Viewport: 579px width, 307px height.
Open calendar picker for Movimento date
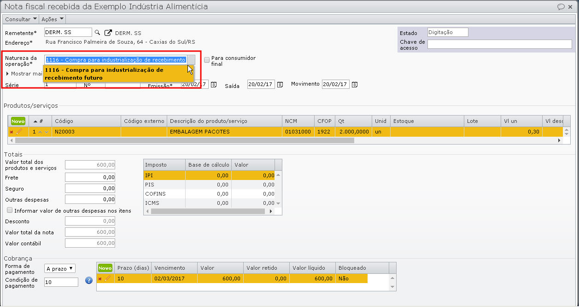tap(355, 85)
